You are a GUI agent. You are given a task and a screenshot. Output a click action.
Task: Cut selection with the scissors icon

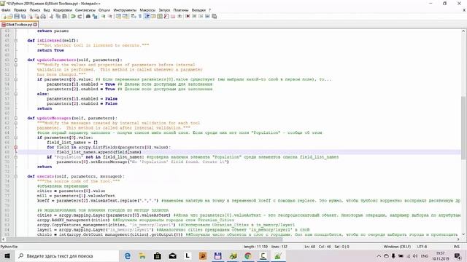pos(51,16)
